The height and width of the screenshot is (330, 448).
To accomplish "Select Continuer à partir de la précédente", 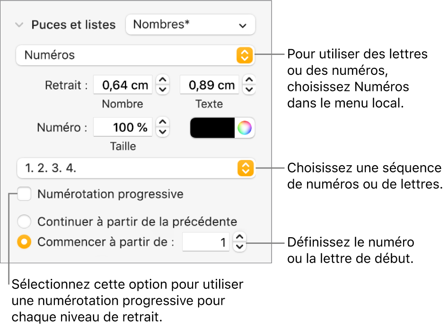I will pos(25,221).
